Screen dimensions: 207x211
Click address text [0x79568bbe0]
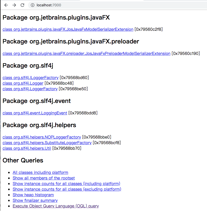(97, 137)
